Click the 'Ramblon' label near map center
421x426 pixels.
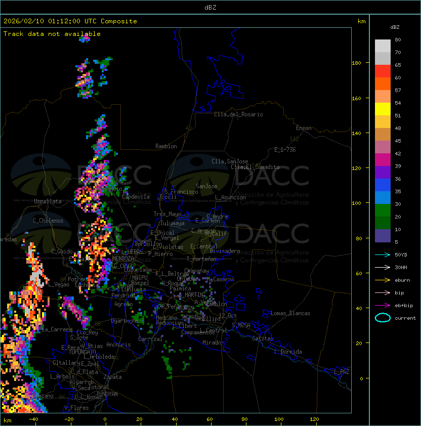click(x=166, y=146)
